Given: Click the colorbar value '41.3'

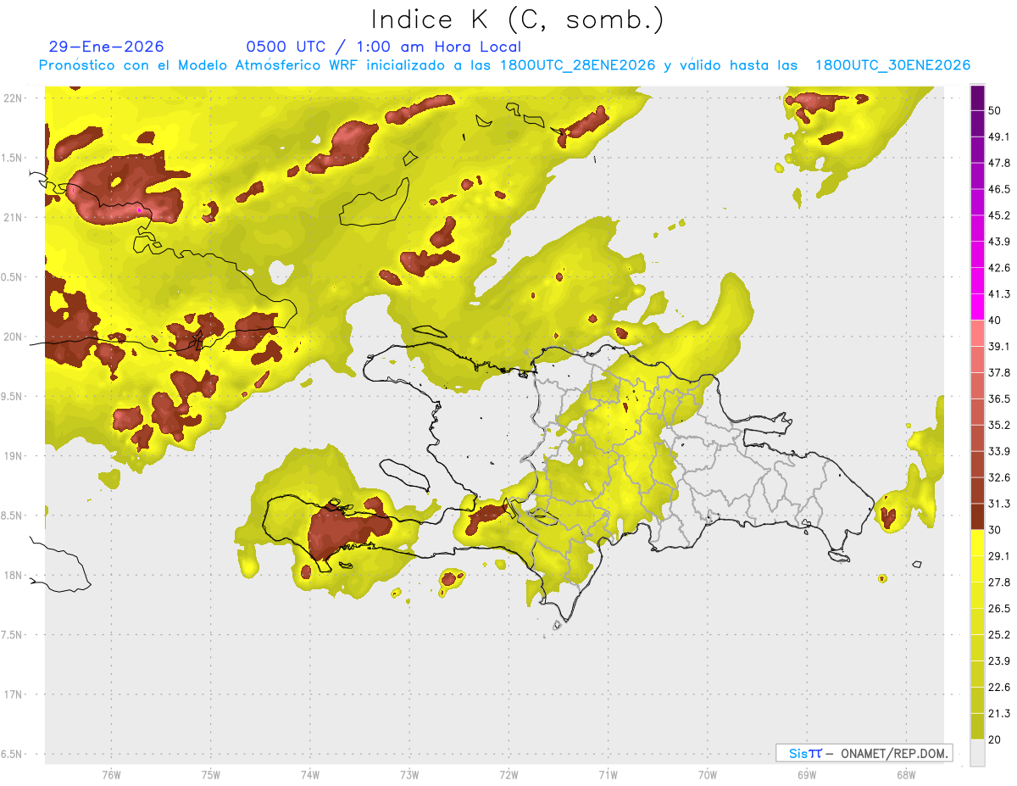Looking at the screenshot, I should (x=999, y=294).
